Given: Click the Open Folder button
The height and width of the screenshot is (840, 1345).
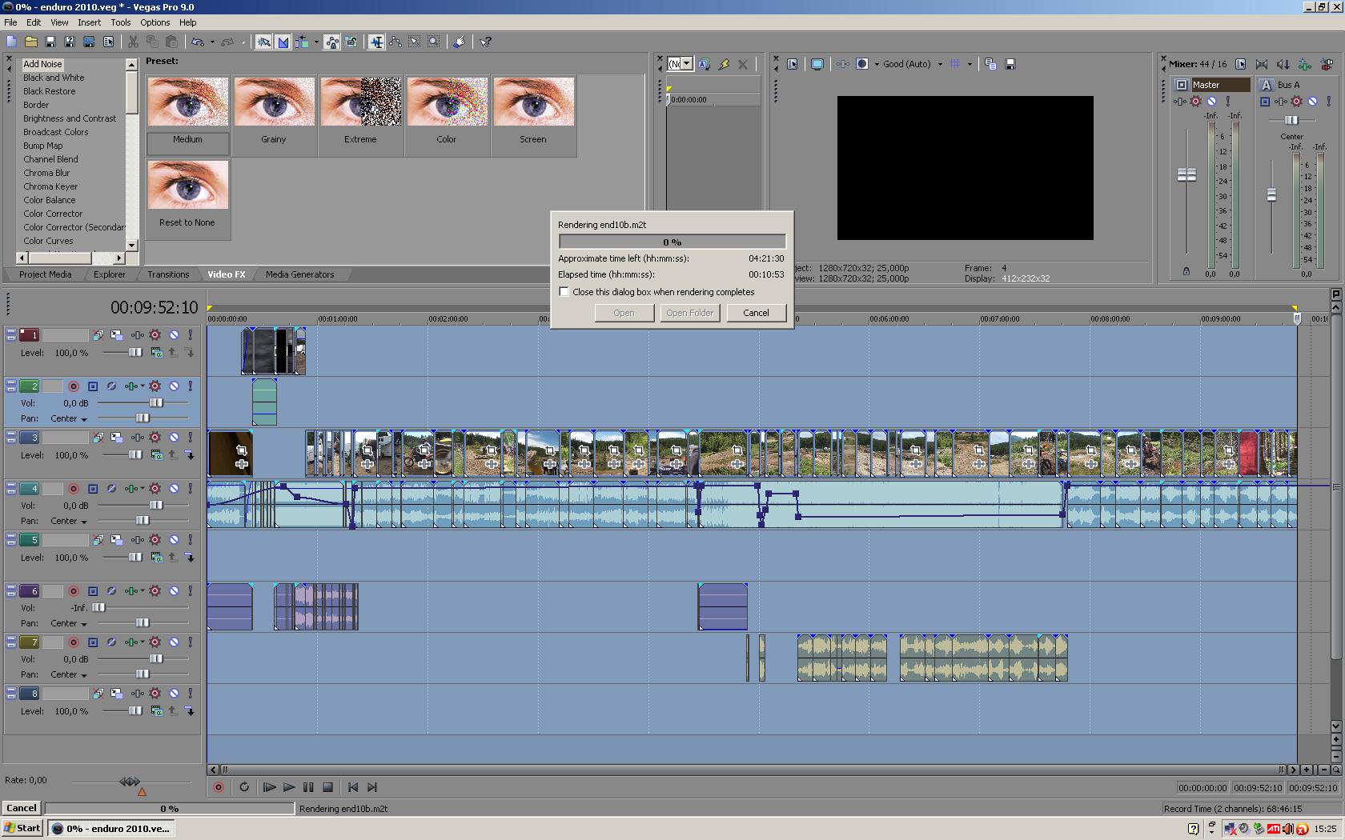Looking at the screenshot, I should point(689,313).
